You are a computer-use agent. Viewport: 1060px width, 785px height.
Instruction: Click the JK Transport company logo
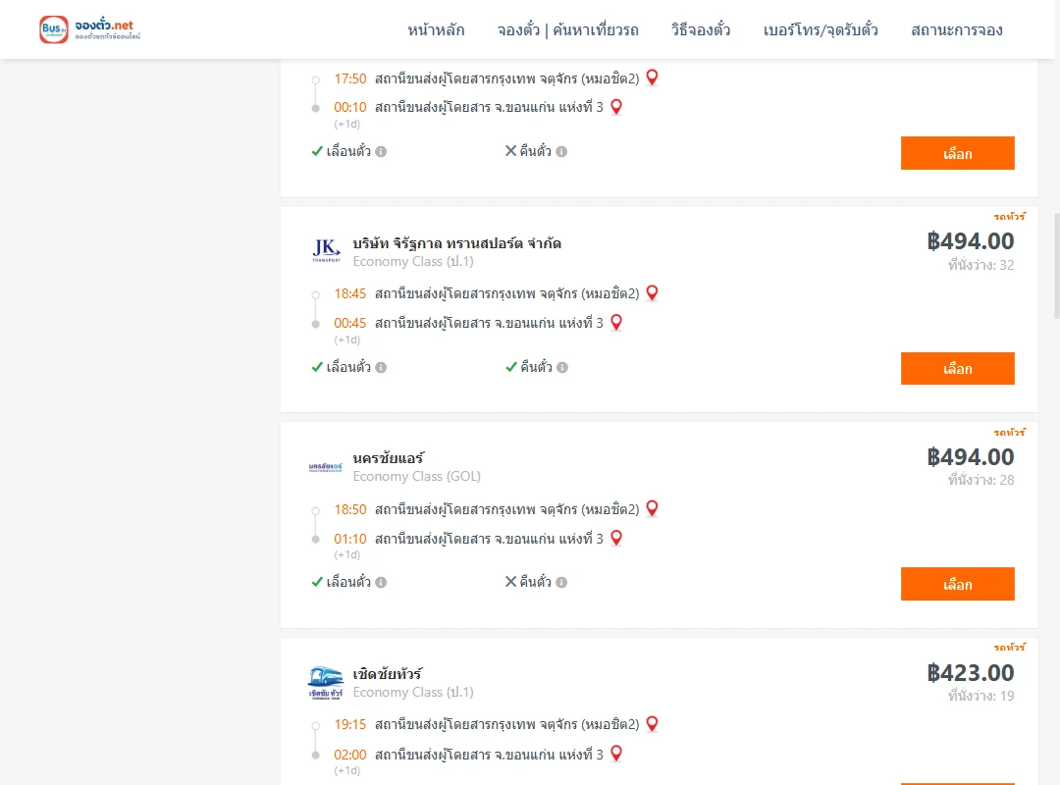pyautogui.click(x=326, y=250)
